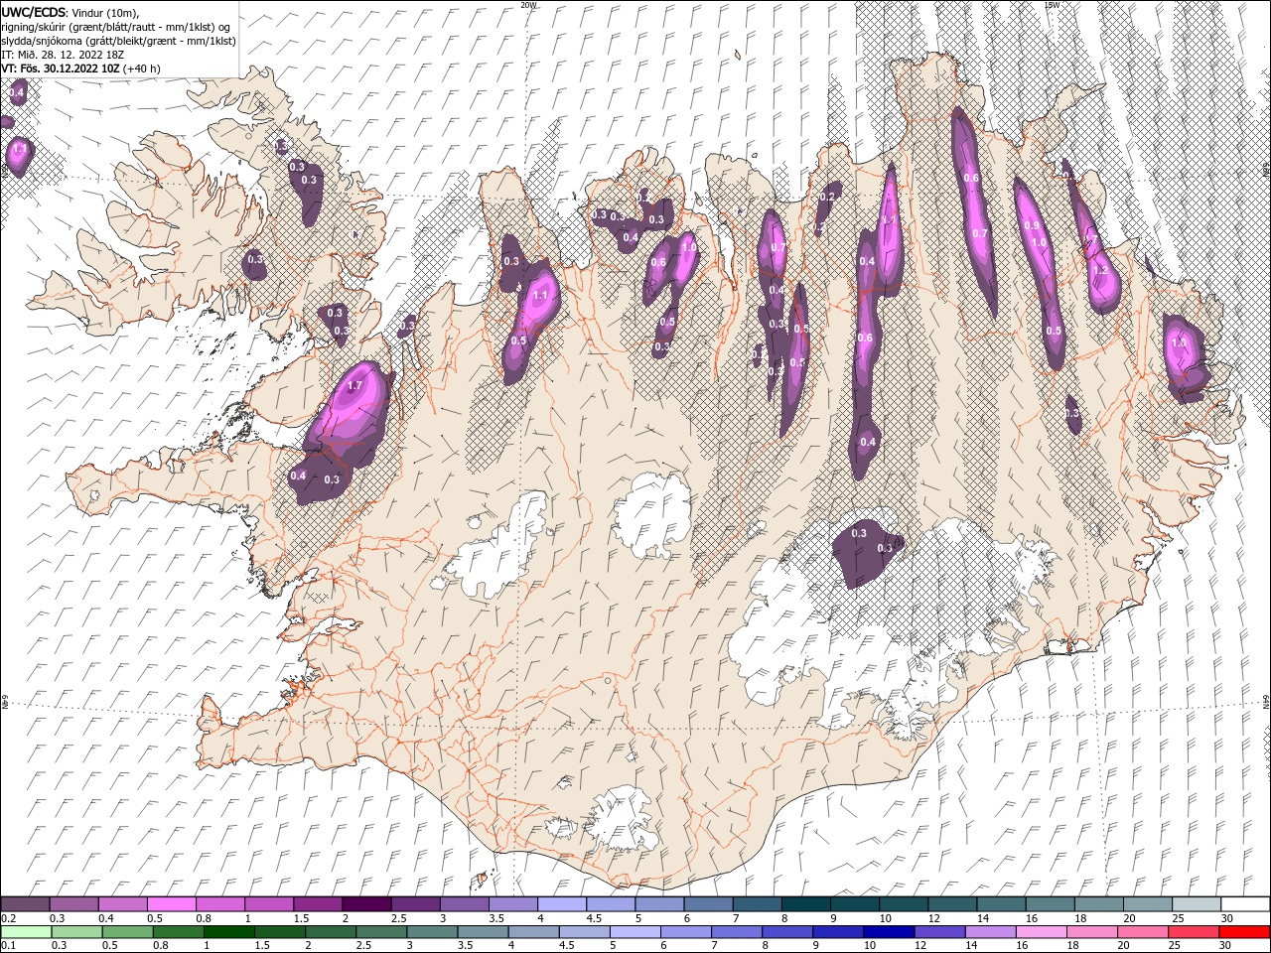Select the bright red swatch labeled 30
This screenshot has width=1271, height=953.
click(1245, 932)
